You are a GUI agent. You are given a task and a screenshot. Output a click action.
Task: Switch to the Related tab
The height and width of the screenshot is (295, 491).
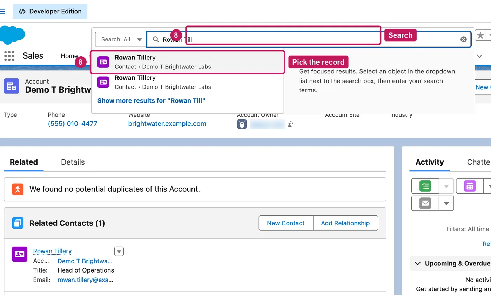pos(24,162)
